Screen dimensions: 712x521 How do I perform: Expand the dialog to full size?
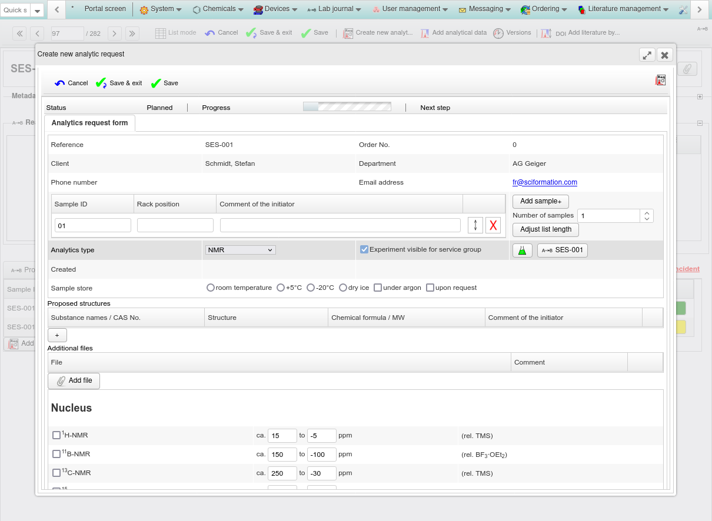(647, 55)
